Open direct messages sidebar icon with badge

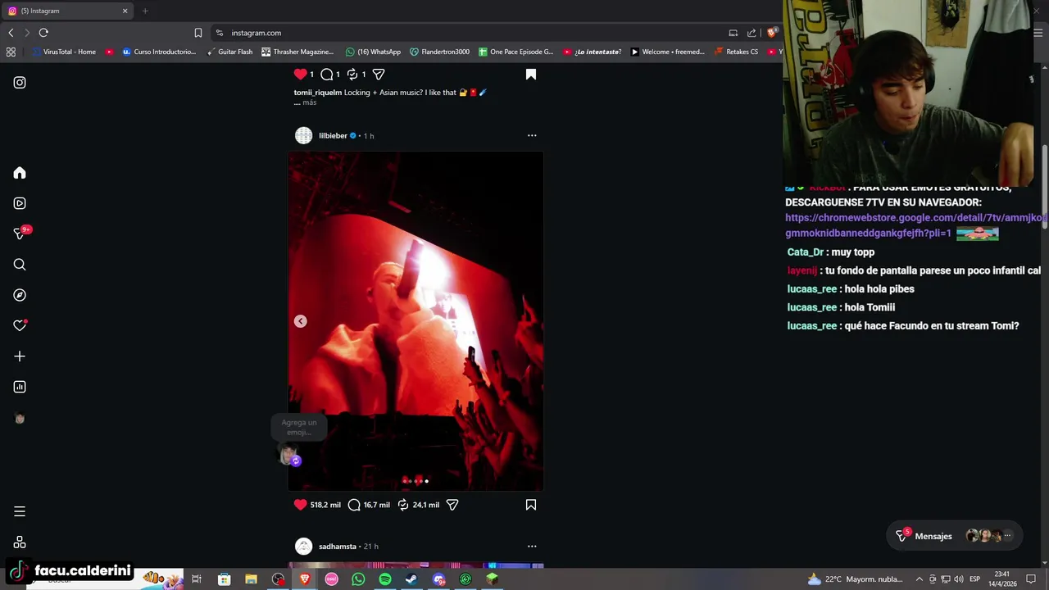[x=21, y=233]
